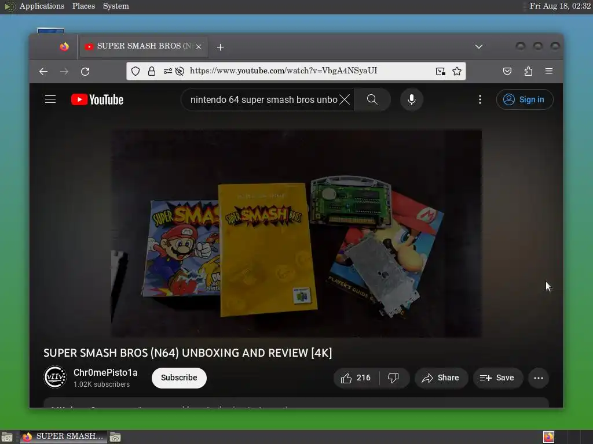Open picture-in-picture from the address bar
Viewport: 593px width, 444px height.
click(440, 71)
